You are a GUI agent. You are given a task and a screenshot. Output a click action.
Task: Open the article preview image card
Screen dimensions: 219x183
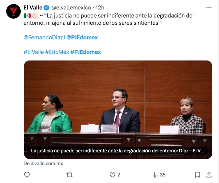[x=118, y=110]
